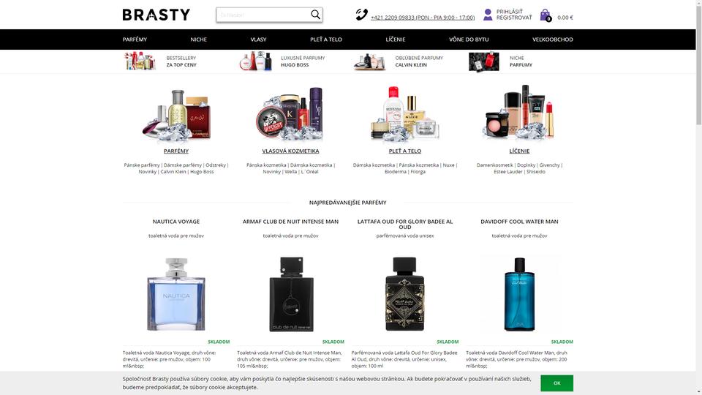
Task: Open the Bestsellery za top ceny banner
Action: coord(161,61)
